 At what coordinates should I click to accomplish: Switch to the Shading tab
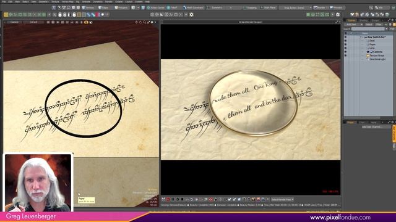tap(363, 20)
